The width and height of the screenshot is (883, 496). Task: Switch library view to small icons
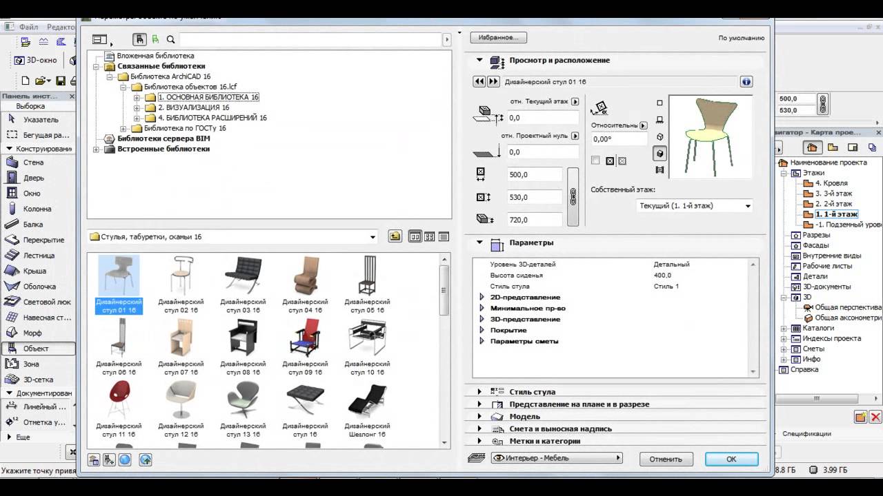pyautogui.click(x=429, y=236)
